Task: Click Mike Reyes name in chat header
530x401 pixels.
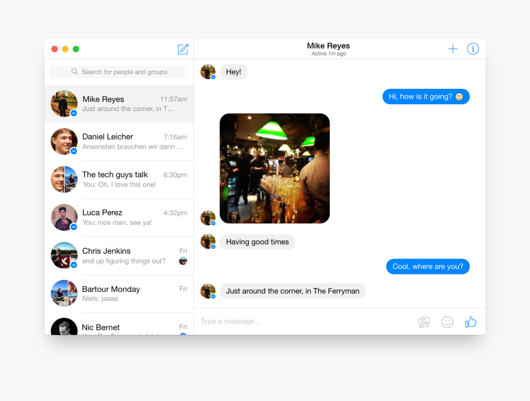Action: (328, 46)
